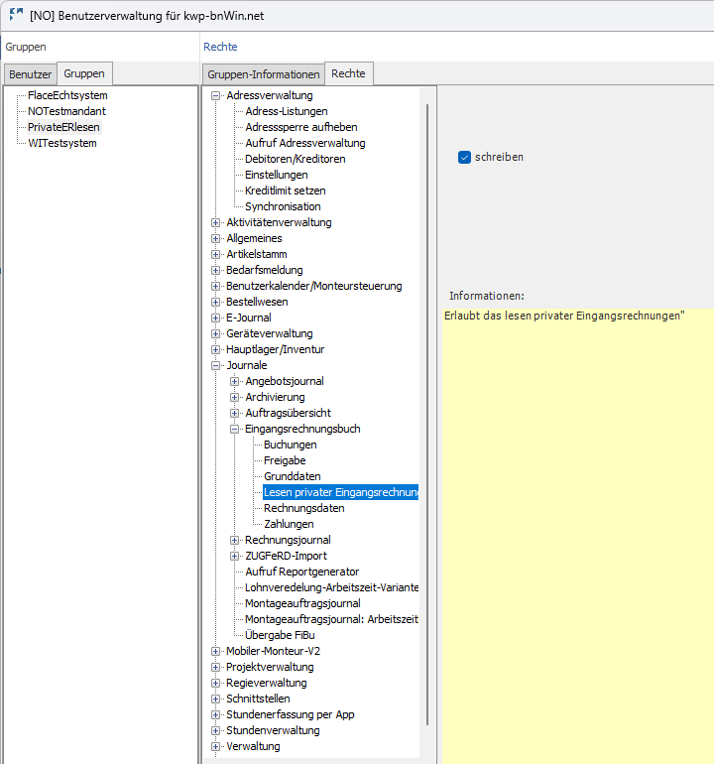Expand the Mobiler-Monteur-V2 node
The width and height of the screenshot is (714, 764).
coord(215,652)
